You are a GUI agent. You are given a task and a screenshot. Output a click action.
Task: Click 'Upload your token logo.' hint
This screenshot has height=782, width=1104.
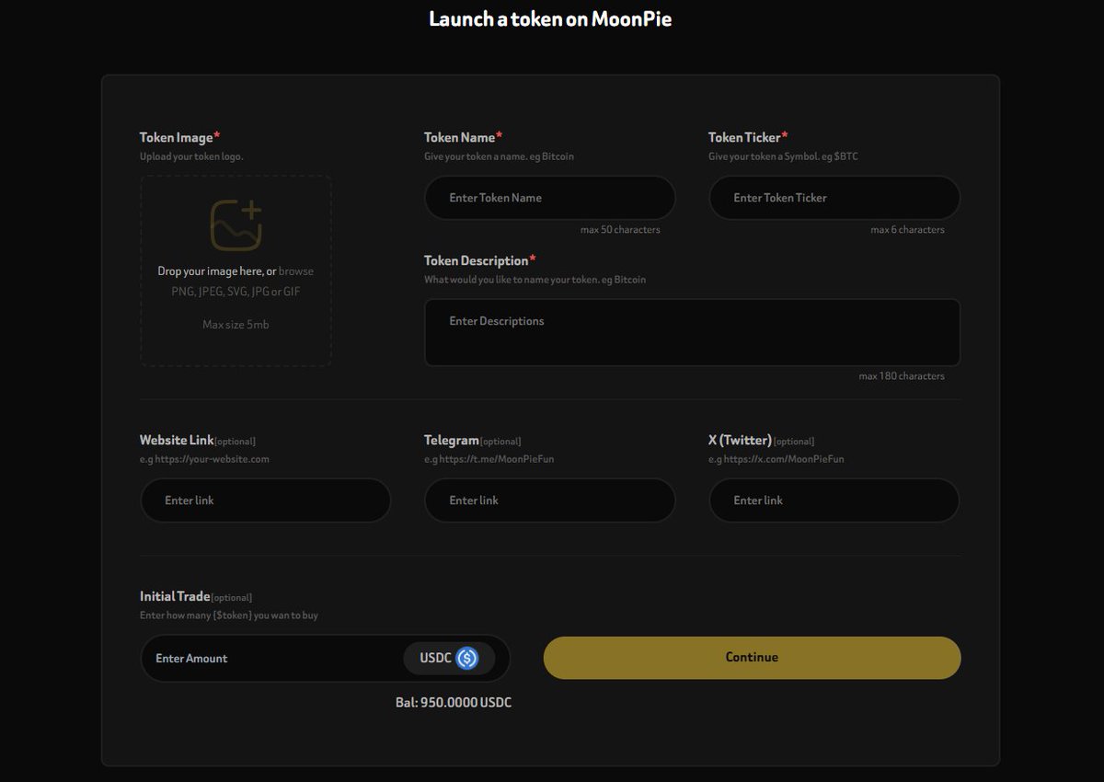click(x=191, y=156)
